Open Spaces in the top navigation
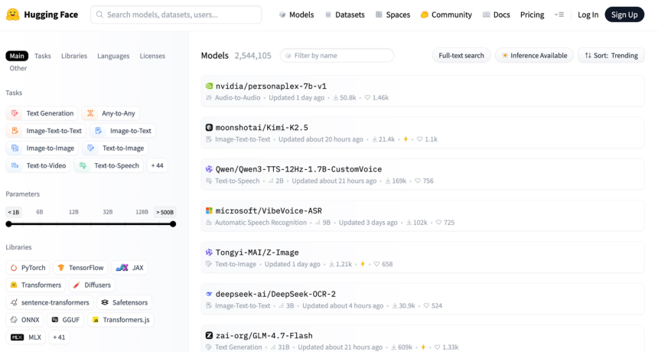The height and width of the screenshot is (352, 658). [393, 15]
